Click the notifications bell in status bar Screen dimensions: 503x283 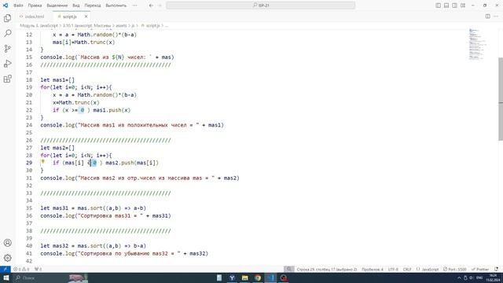click(496, 269)
